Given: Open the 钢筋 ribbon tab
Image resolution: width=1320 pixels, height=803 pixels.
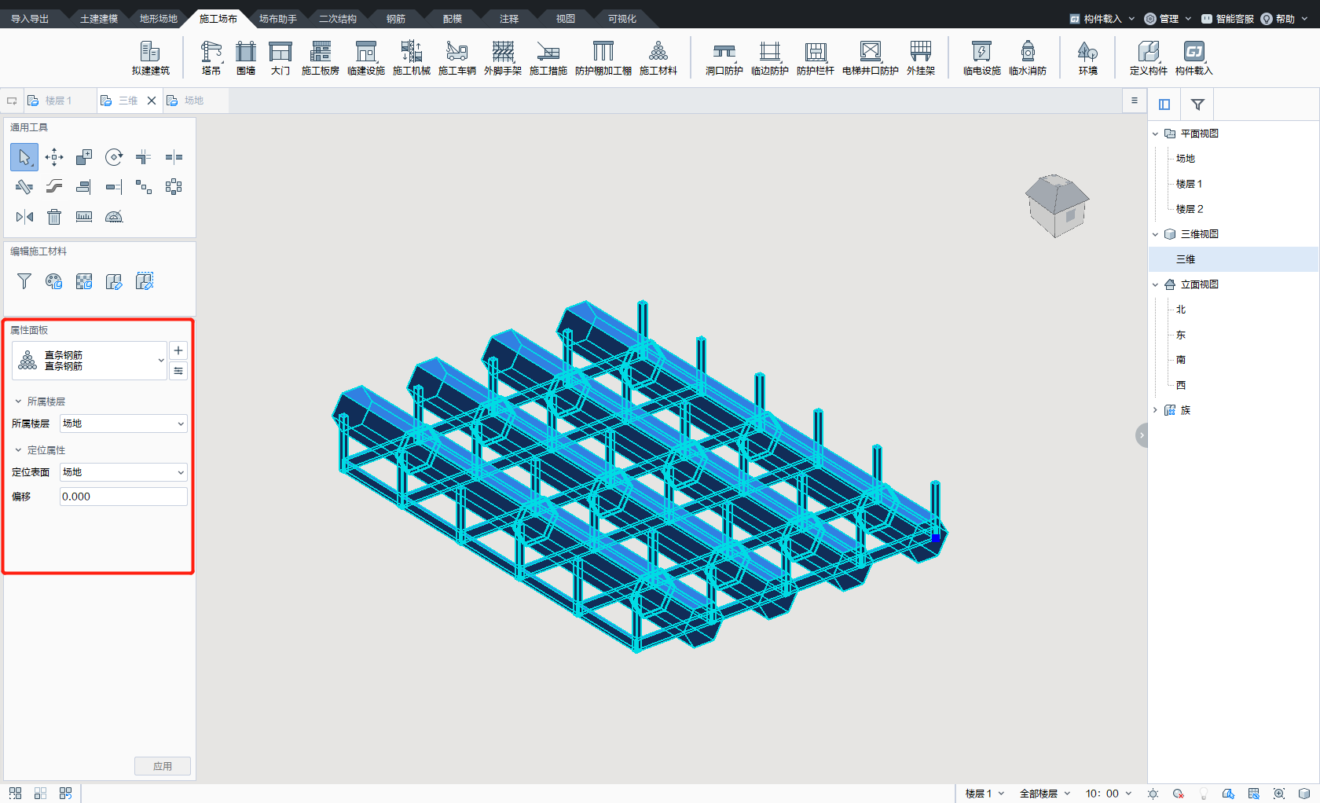Looking at the screenshot, I should [x=396, y=19].
